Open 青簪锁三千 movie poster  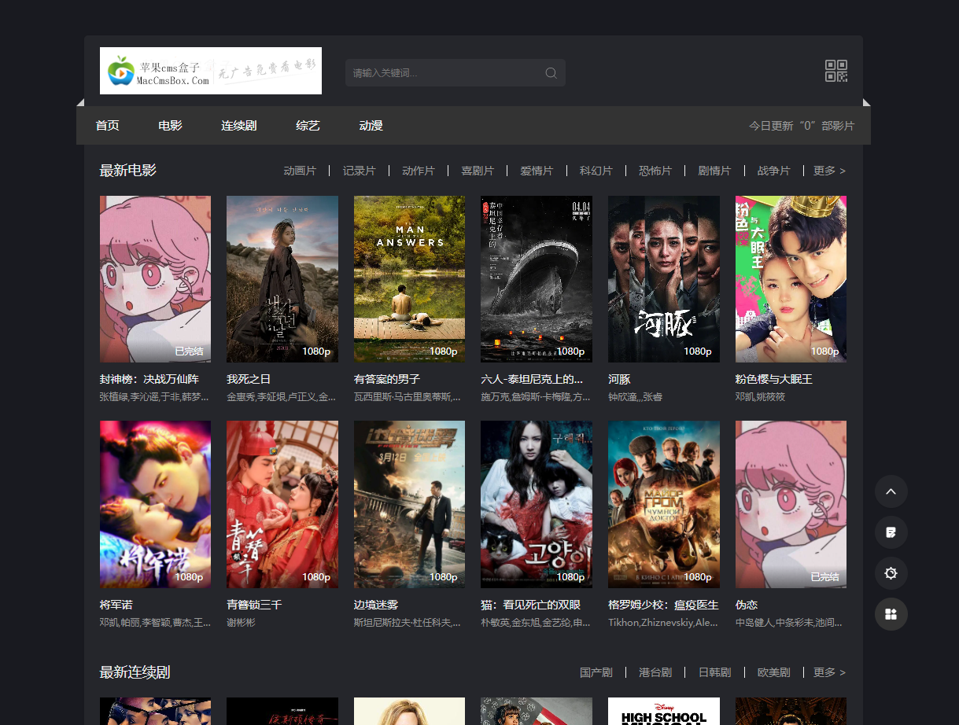[282, 504]
